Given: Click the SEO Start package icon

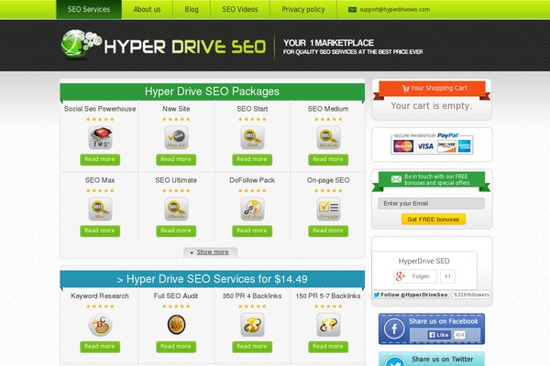Looking at the screenshot, I should pos(252,137).
